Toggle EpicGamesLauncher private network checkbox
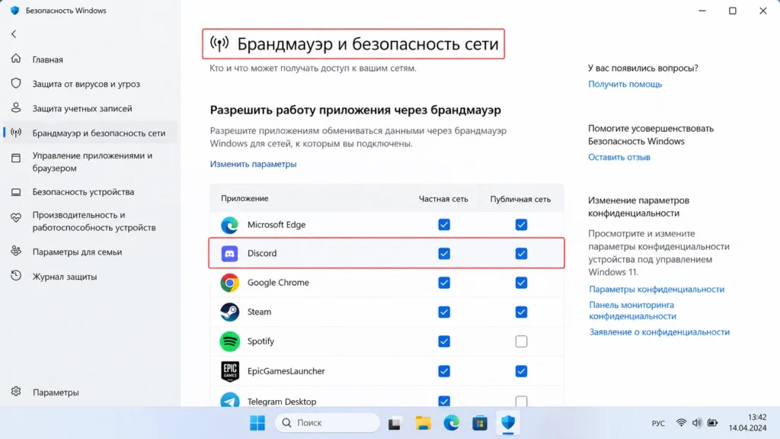This screenshot has width=780, height=439. click(444, 371)
